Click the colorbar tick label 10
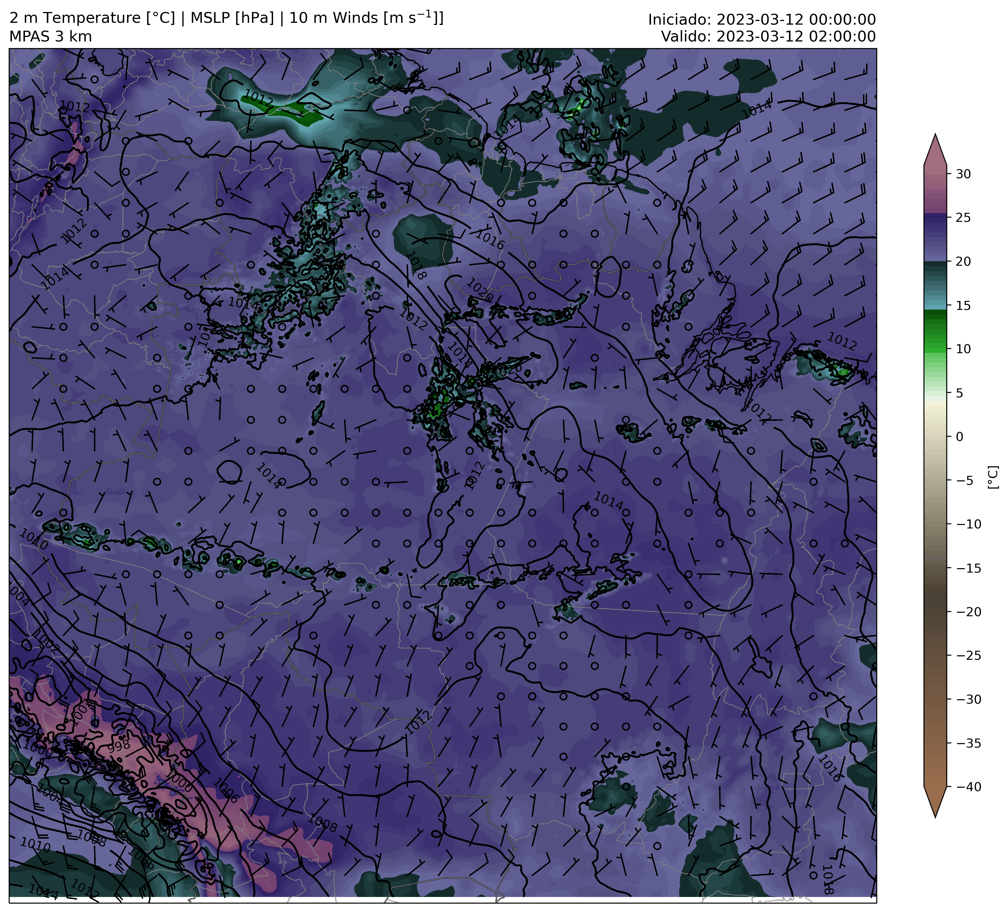 point(963,349)
